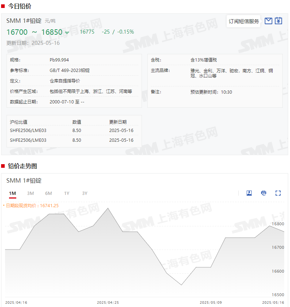This screenshot has width=290, height=307.
Task: Switch chart range to 1Y
Action: (67, 193)
